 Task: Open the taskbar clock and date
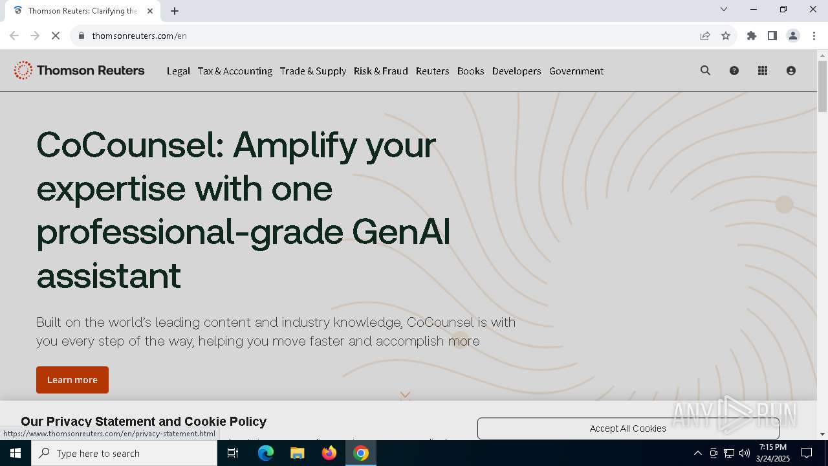[773, 453]
